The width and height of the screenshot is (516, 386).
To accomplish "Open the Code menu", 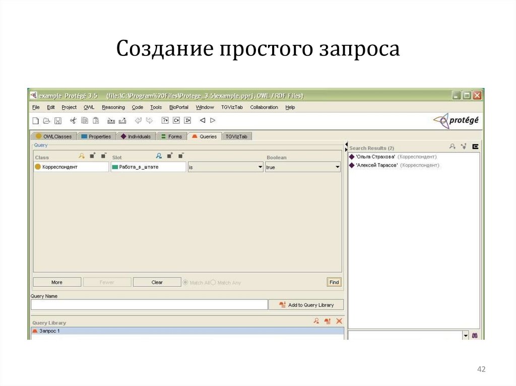I will (x=137, y=107).
